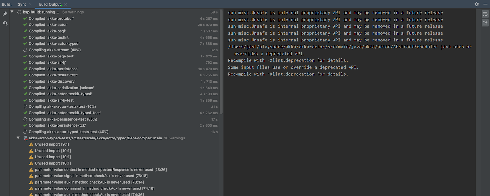Click spinner icon beside bsp build
Screen dimensions: 490x196
pos(19,12)
